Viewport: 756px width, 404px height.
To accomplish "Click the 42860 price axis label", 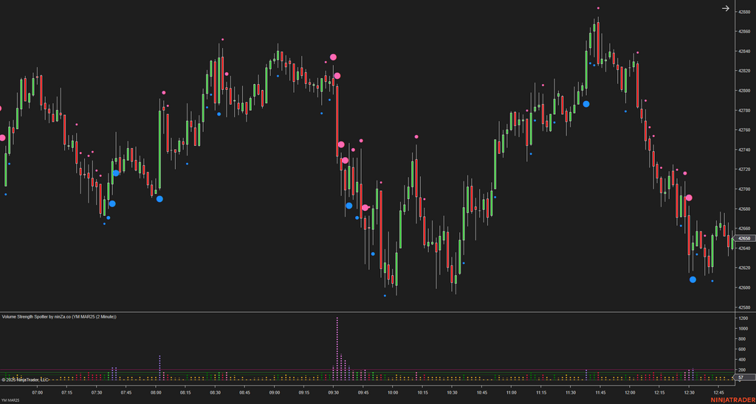I will pos(744,31).
